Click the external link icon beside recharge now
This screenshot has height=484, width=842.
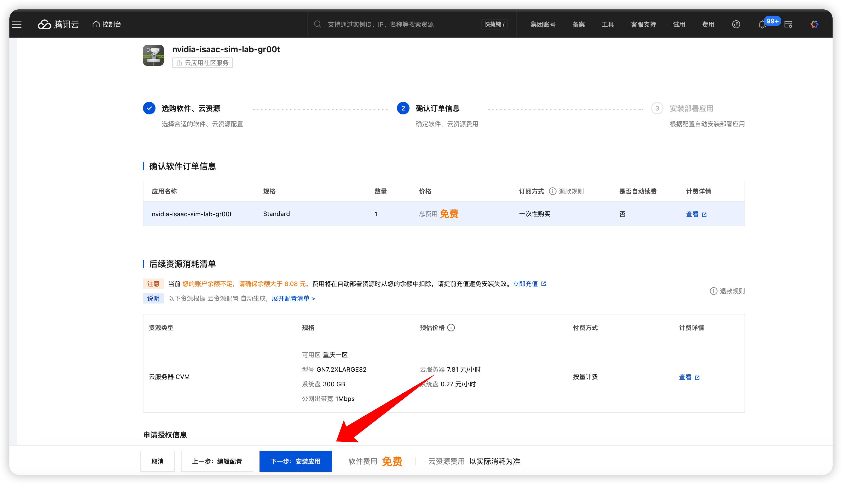point(544,284)
